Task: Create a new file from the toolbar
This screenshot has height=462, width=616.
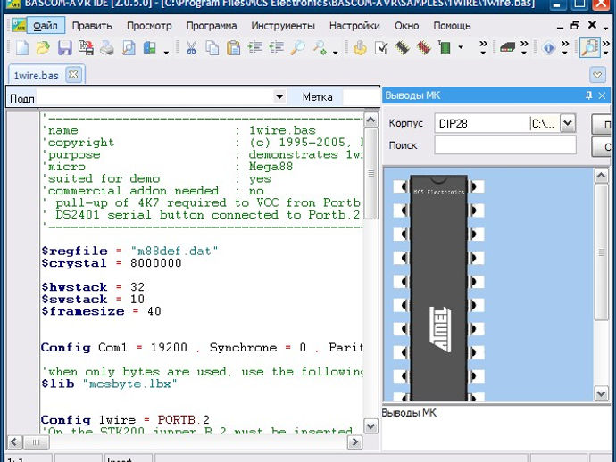Action: point(22,48)
